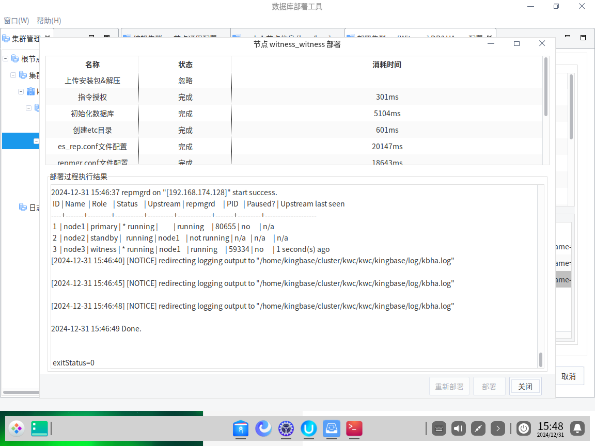Image resolution: width=595 pixels, height=446 pixels.
Task: Open the red terminal icon in taskbar
Action: [x=354, y=428]
